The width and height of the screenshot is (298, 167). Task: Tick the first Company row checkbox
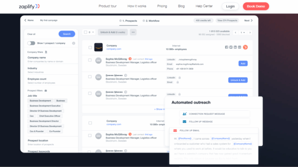point(90,47)
